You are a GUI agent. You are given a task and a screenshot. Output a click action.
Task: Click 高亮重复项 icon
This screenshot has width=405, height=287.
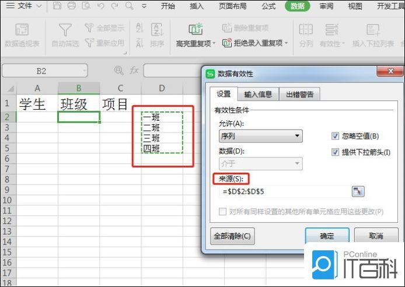(x=195, y=29)
